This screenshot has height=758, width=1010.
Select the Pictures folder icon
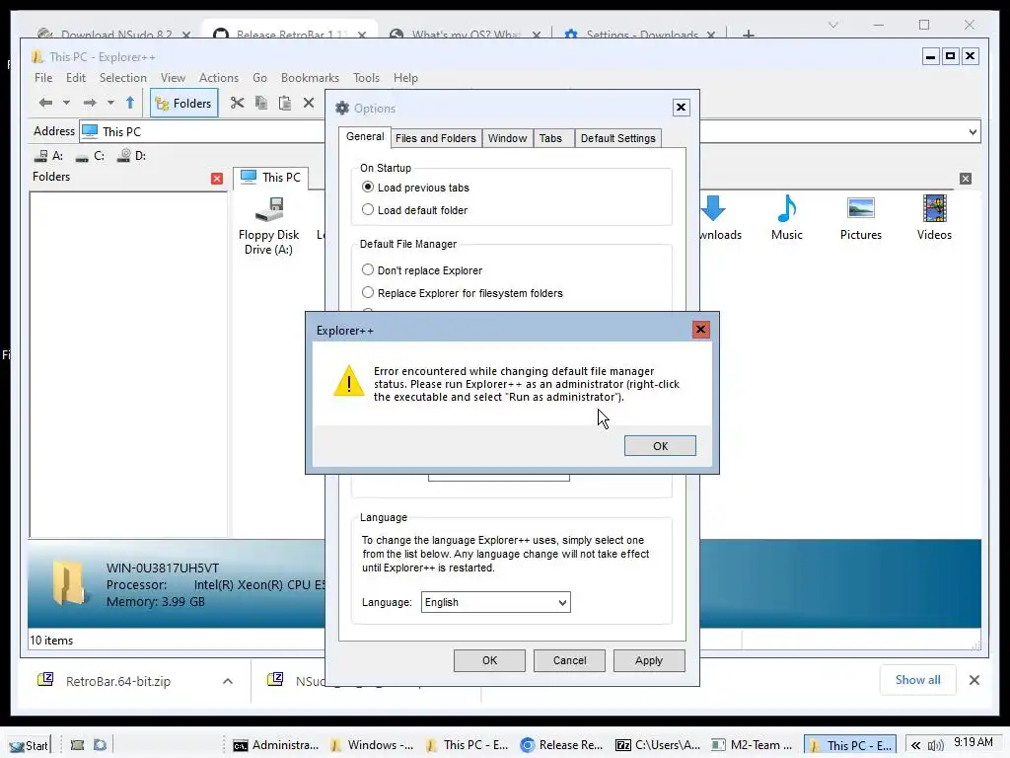860,218
